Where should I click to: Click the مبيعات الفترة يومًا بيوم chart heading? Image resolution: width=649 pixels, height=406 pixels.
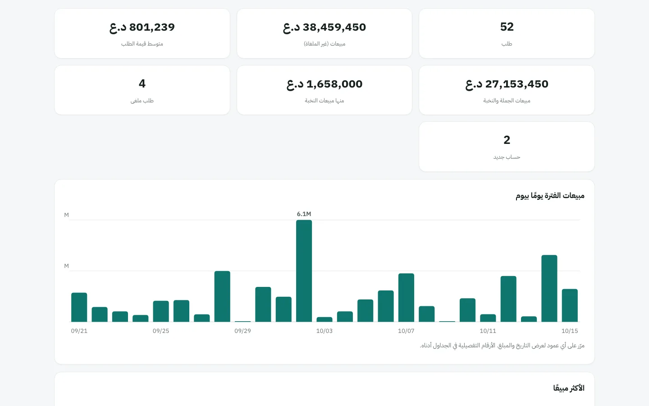point(550,196)
